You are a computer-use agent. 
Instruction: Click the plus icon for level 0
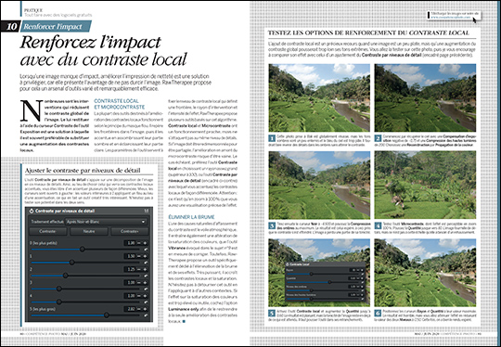point(145,243)
